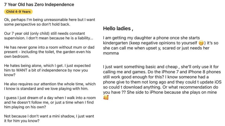
Task: Click the Hello ladies heading
Action: (x=118, y=29)
